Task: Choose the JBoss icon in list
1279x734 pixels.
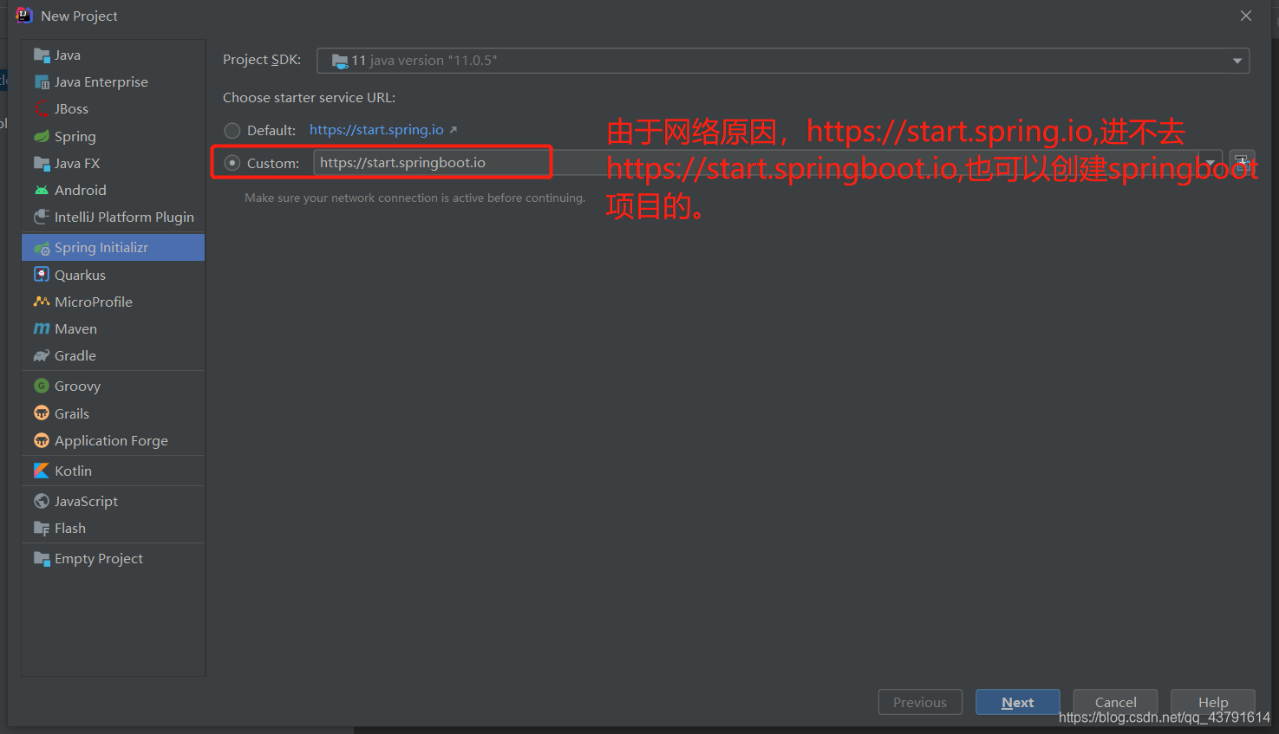Action: point(42,109)
